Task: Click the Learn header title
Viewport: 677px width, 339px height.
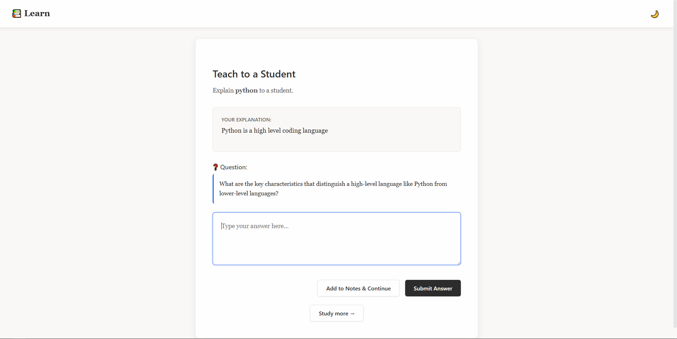Action: [37, 14]
